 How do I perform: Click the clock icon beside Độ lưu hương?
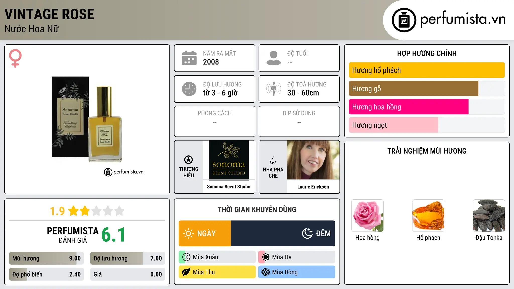click(189, 89)
